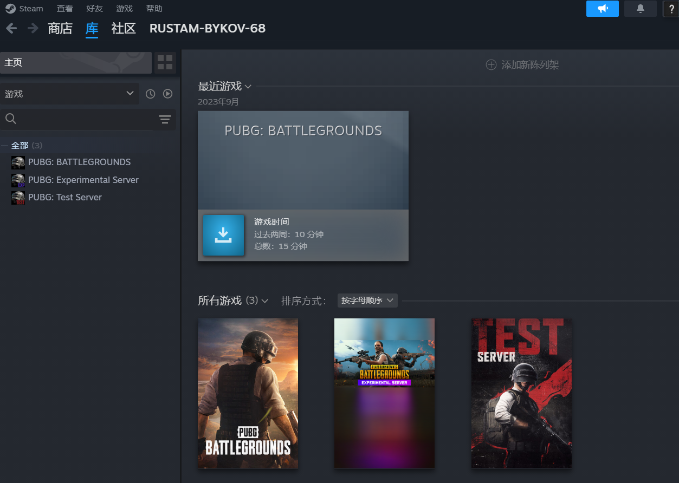Click the recent activity clock icon
The width and height of the screenshot is (679, 483).
click(x=151, y=94)
